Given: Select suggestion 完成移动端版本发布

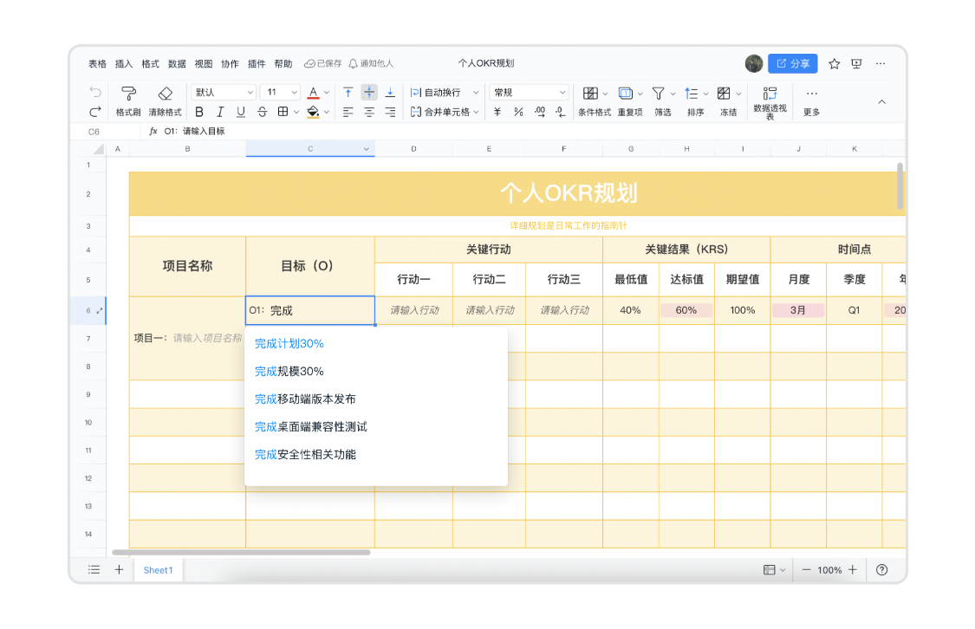Looking at the screenshot, I should click(x=305, y=399).
